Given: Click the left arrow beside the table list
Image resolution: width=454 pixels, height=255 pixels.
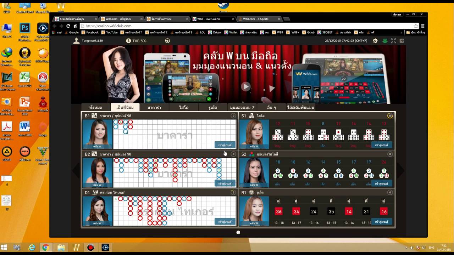Looking at the screenshot, I should click(76, 170).
